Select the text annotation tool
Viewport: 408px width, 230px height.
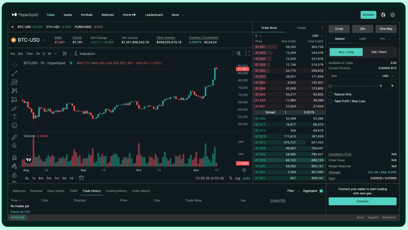pyautogui.click(x=14, y=117)
